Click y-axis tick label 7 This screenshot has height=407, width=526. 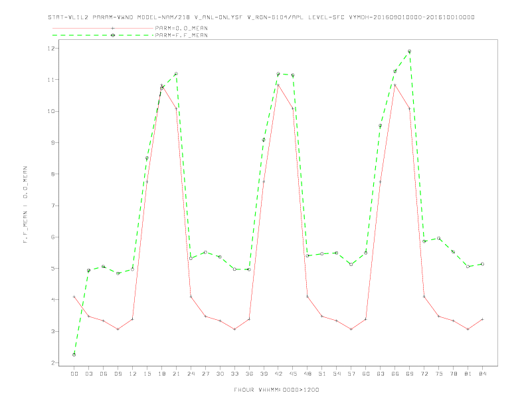[x=53, y=205]
